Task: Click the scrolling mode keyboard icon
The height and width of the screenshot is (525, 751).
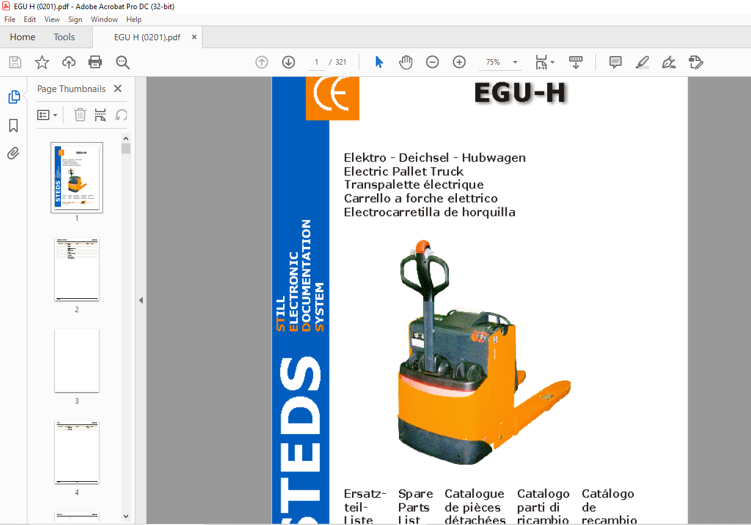Action: click(x=576, y=62)
